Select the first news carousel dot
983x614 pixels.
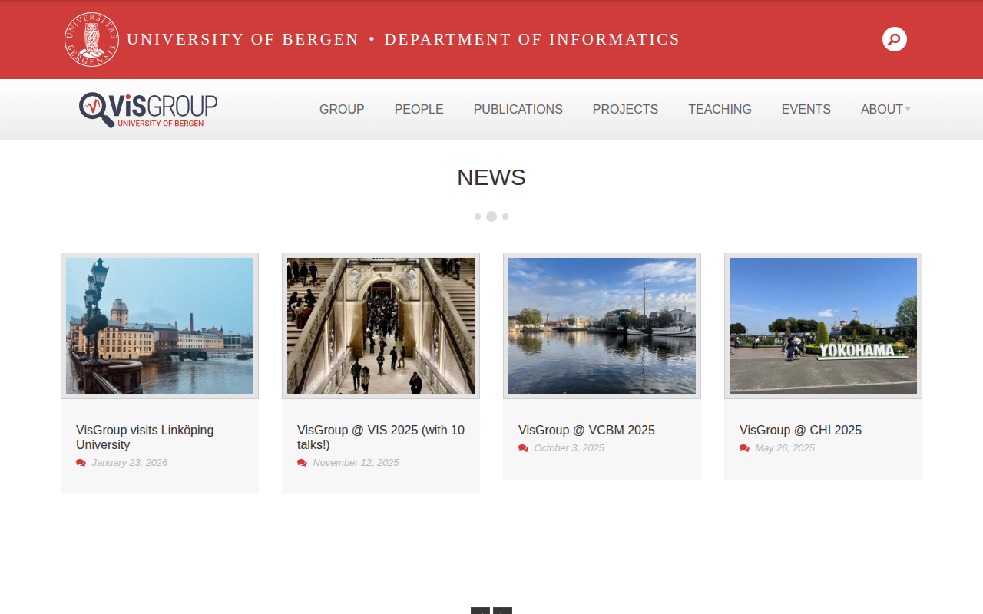478,216
